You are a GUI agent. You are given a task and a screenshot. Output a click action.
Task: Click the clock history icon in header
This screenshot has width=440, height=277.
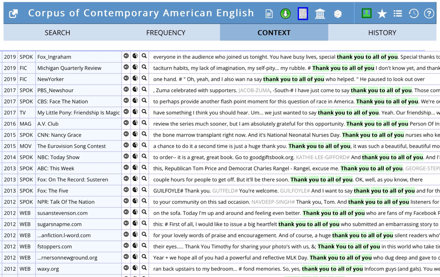click(x=414, y=14)
